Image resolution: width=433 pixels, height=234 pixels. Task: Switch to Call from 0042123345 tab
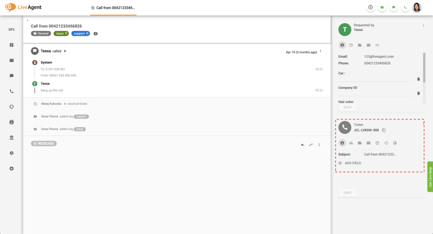coord(113,8)
